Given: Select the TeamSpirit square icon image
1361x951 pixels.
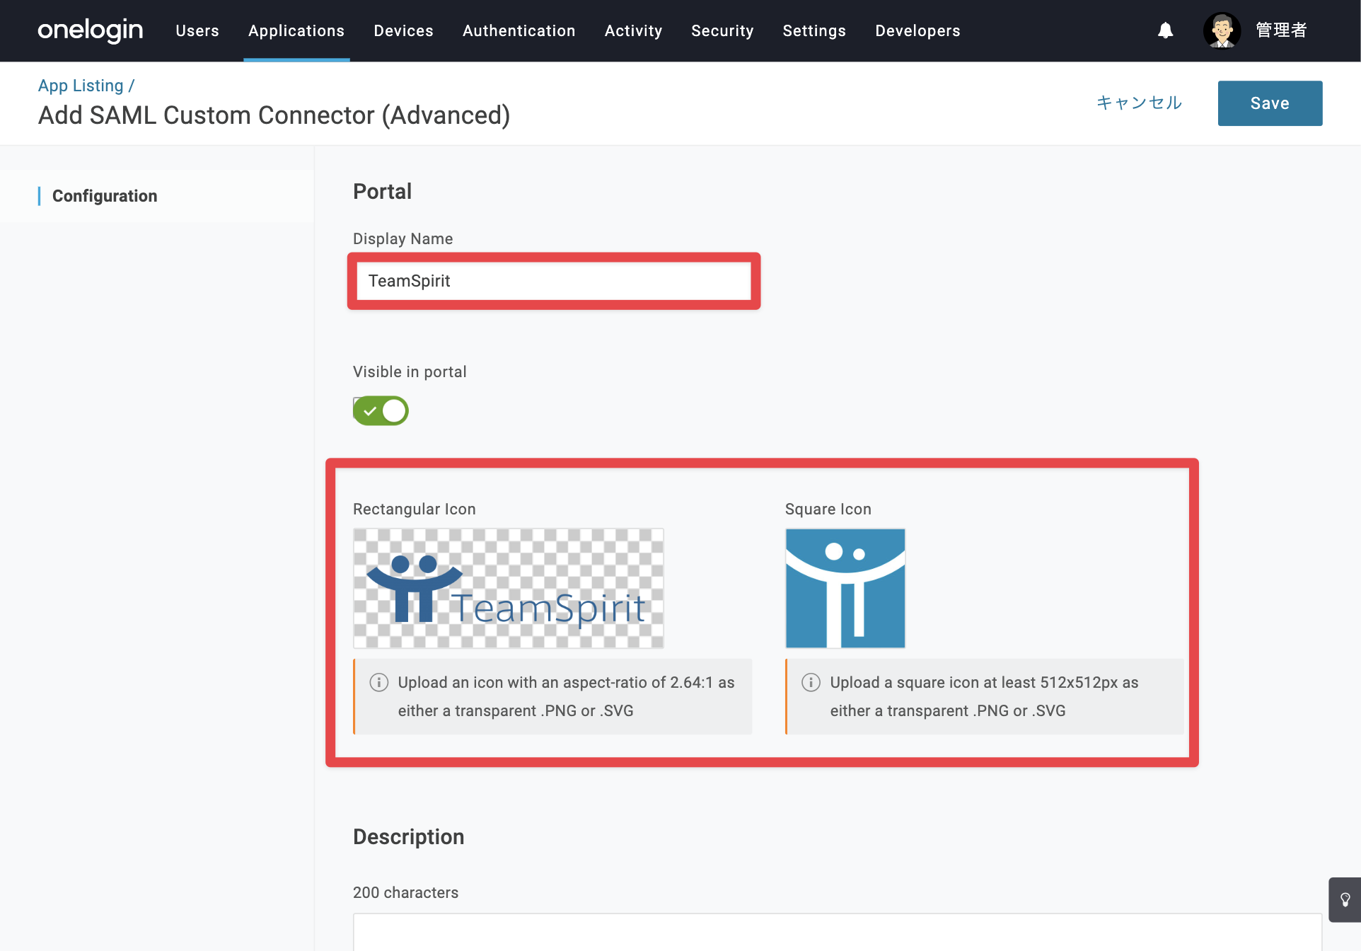Looking at the screenshot, I should pos(845,589).
